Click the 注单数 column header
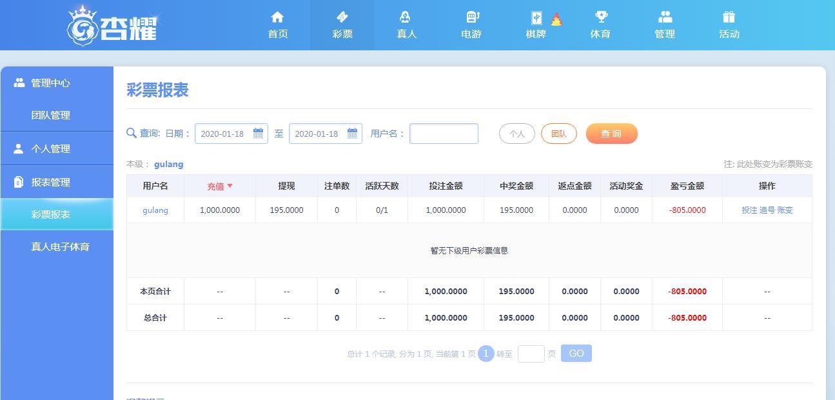Viewport: 835px width, 400px height. tap(337, 186)
